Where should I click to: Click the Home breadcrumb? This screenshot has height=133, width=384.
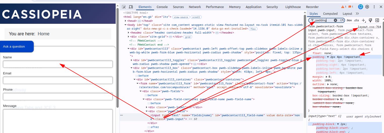44,34
